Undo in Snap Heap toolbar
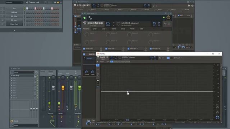This screenshot has height=129, width=230. (165, 24)
